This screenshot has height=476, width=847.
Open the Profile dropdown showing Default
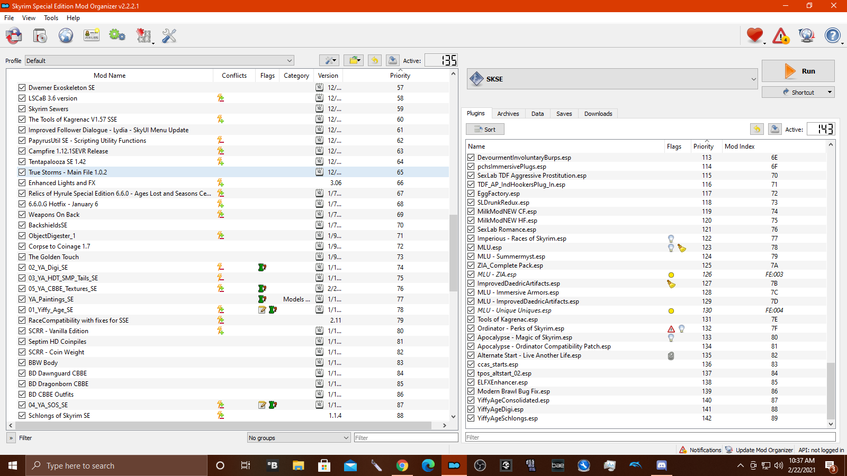pyautogui.click(x=159, y=60)
